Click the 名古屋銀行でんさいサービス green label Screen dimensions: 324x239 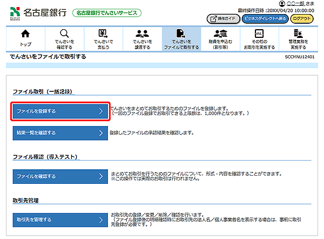(x=106, y=12)
